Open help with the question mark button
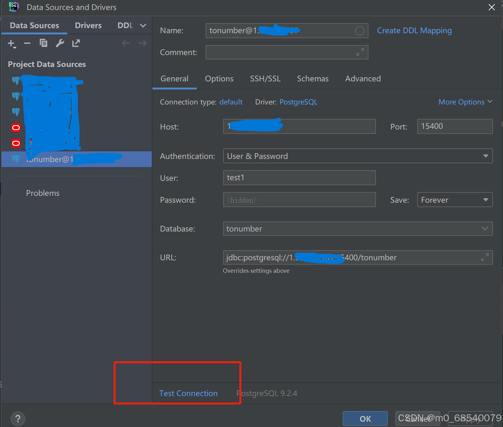Image resolution: width=503 pixels, height=427 pixels. point(18,419)
